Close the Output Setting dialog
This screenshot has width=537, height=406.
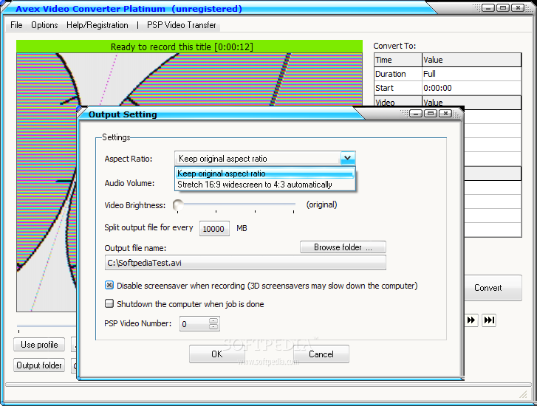coord(445,113)
